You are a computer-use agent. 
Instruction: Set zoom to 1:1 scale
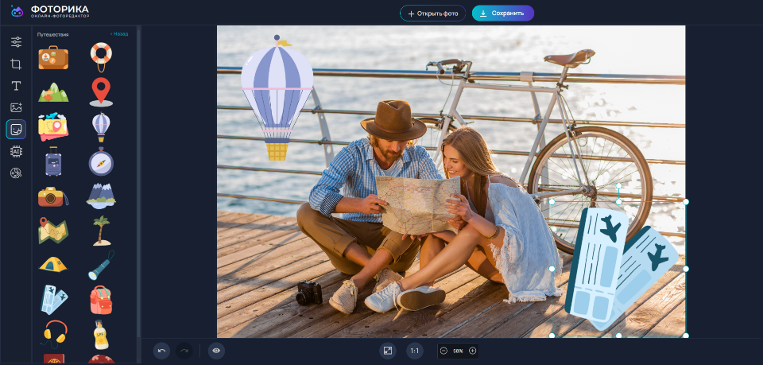coord(415,351)
